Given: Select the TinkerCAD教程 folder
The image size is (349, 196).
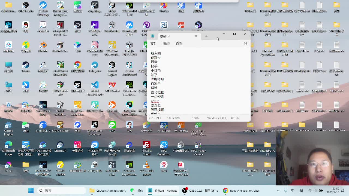Looking at the screenshot, I should pyautogui.click(x=267, y=168).
